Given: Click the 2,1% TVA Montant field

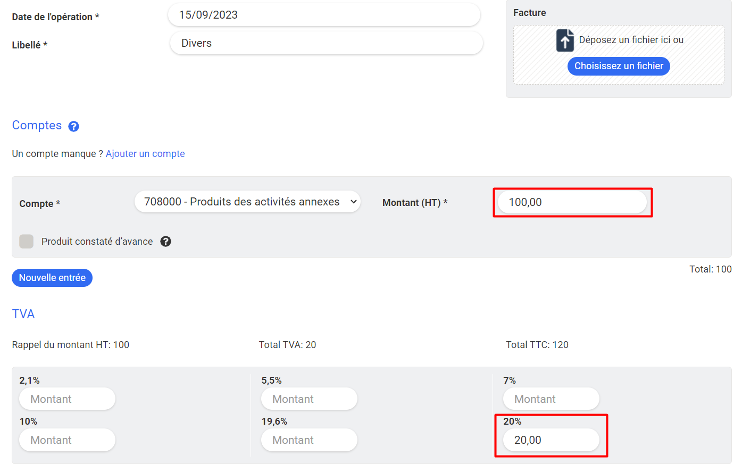Looking at the screenshot, I should pyautogui.click(x=67, y=399).
